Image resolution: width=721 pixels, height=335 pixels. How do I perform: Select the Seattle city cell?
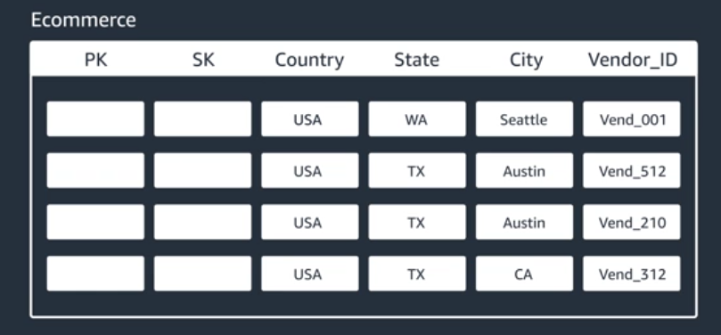tap(524, 119)
